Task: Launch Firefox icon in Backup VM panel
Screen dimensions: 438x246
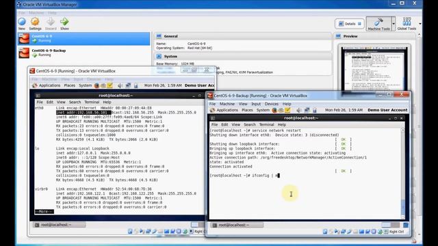Action: [274, 110]
